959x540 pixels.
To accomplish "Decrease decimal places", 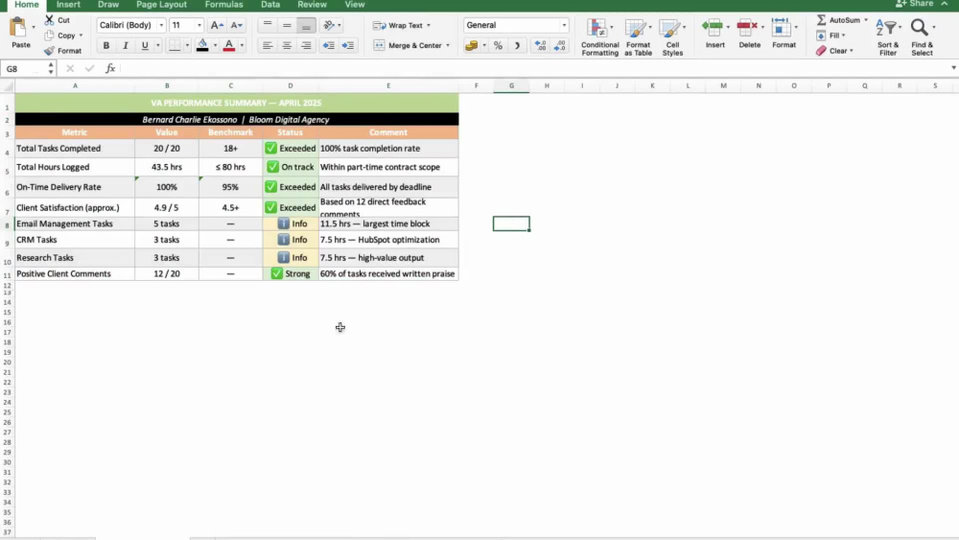I will coord(560,45).
